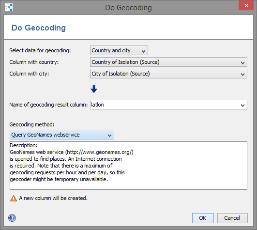Click the blue 'Do Geocoding' heading

pos(39,28)
